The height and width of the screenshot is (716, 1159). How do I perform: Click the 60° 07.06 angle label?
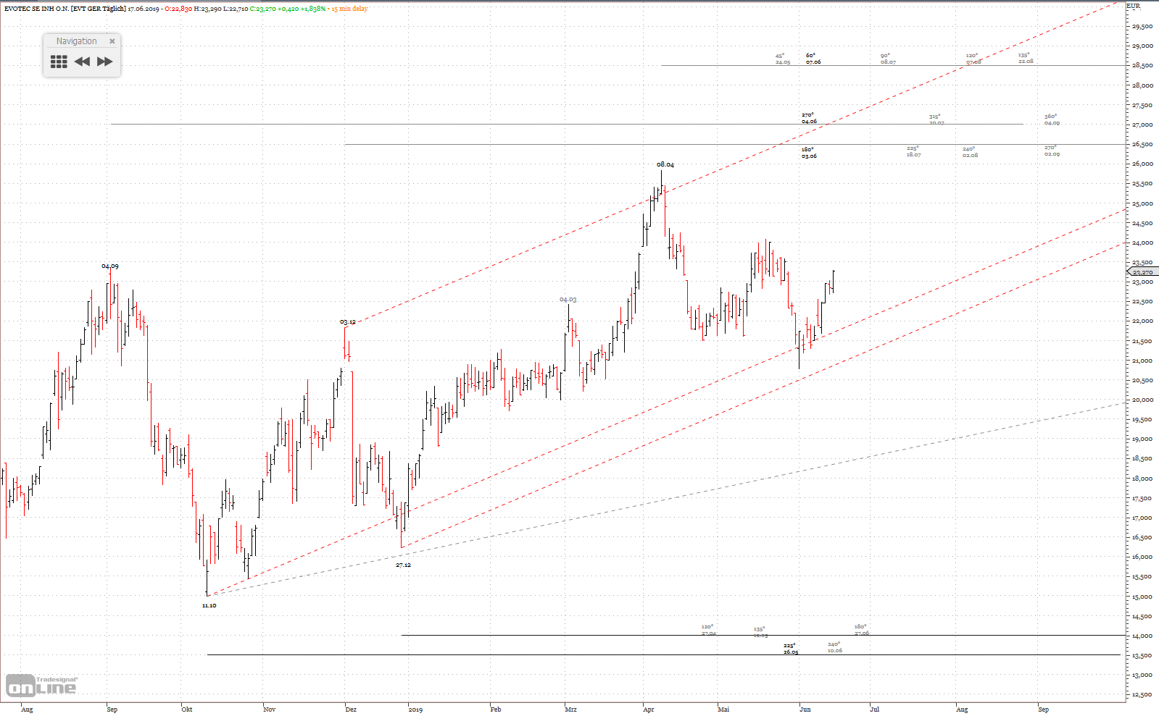pyautogui.click(x=813, y=59)
